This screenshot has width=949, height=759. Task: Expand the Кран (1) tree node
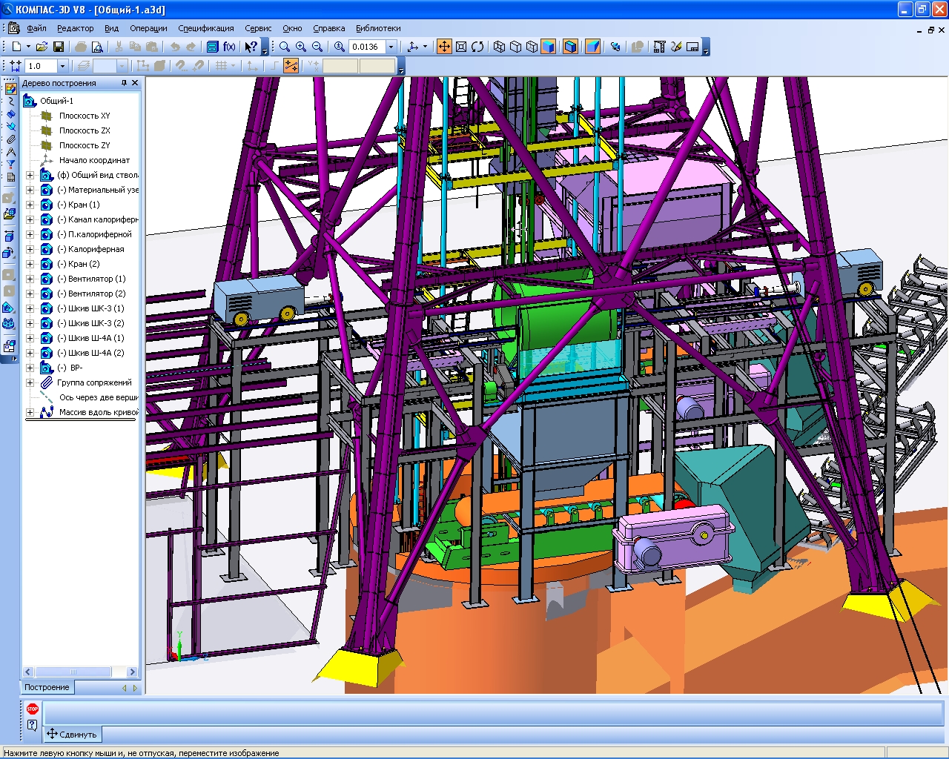(30, 205)
